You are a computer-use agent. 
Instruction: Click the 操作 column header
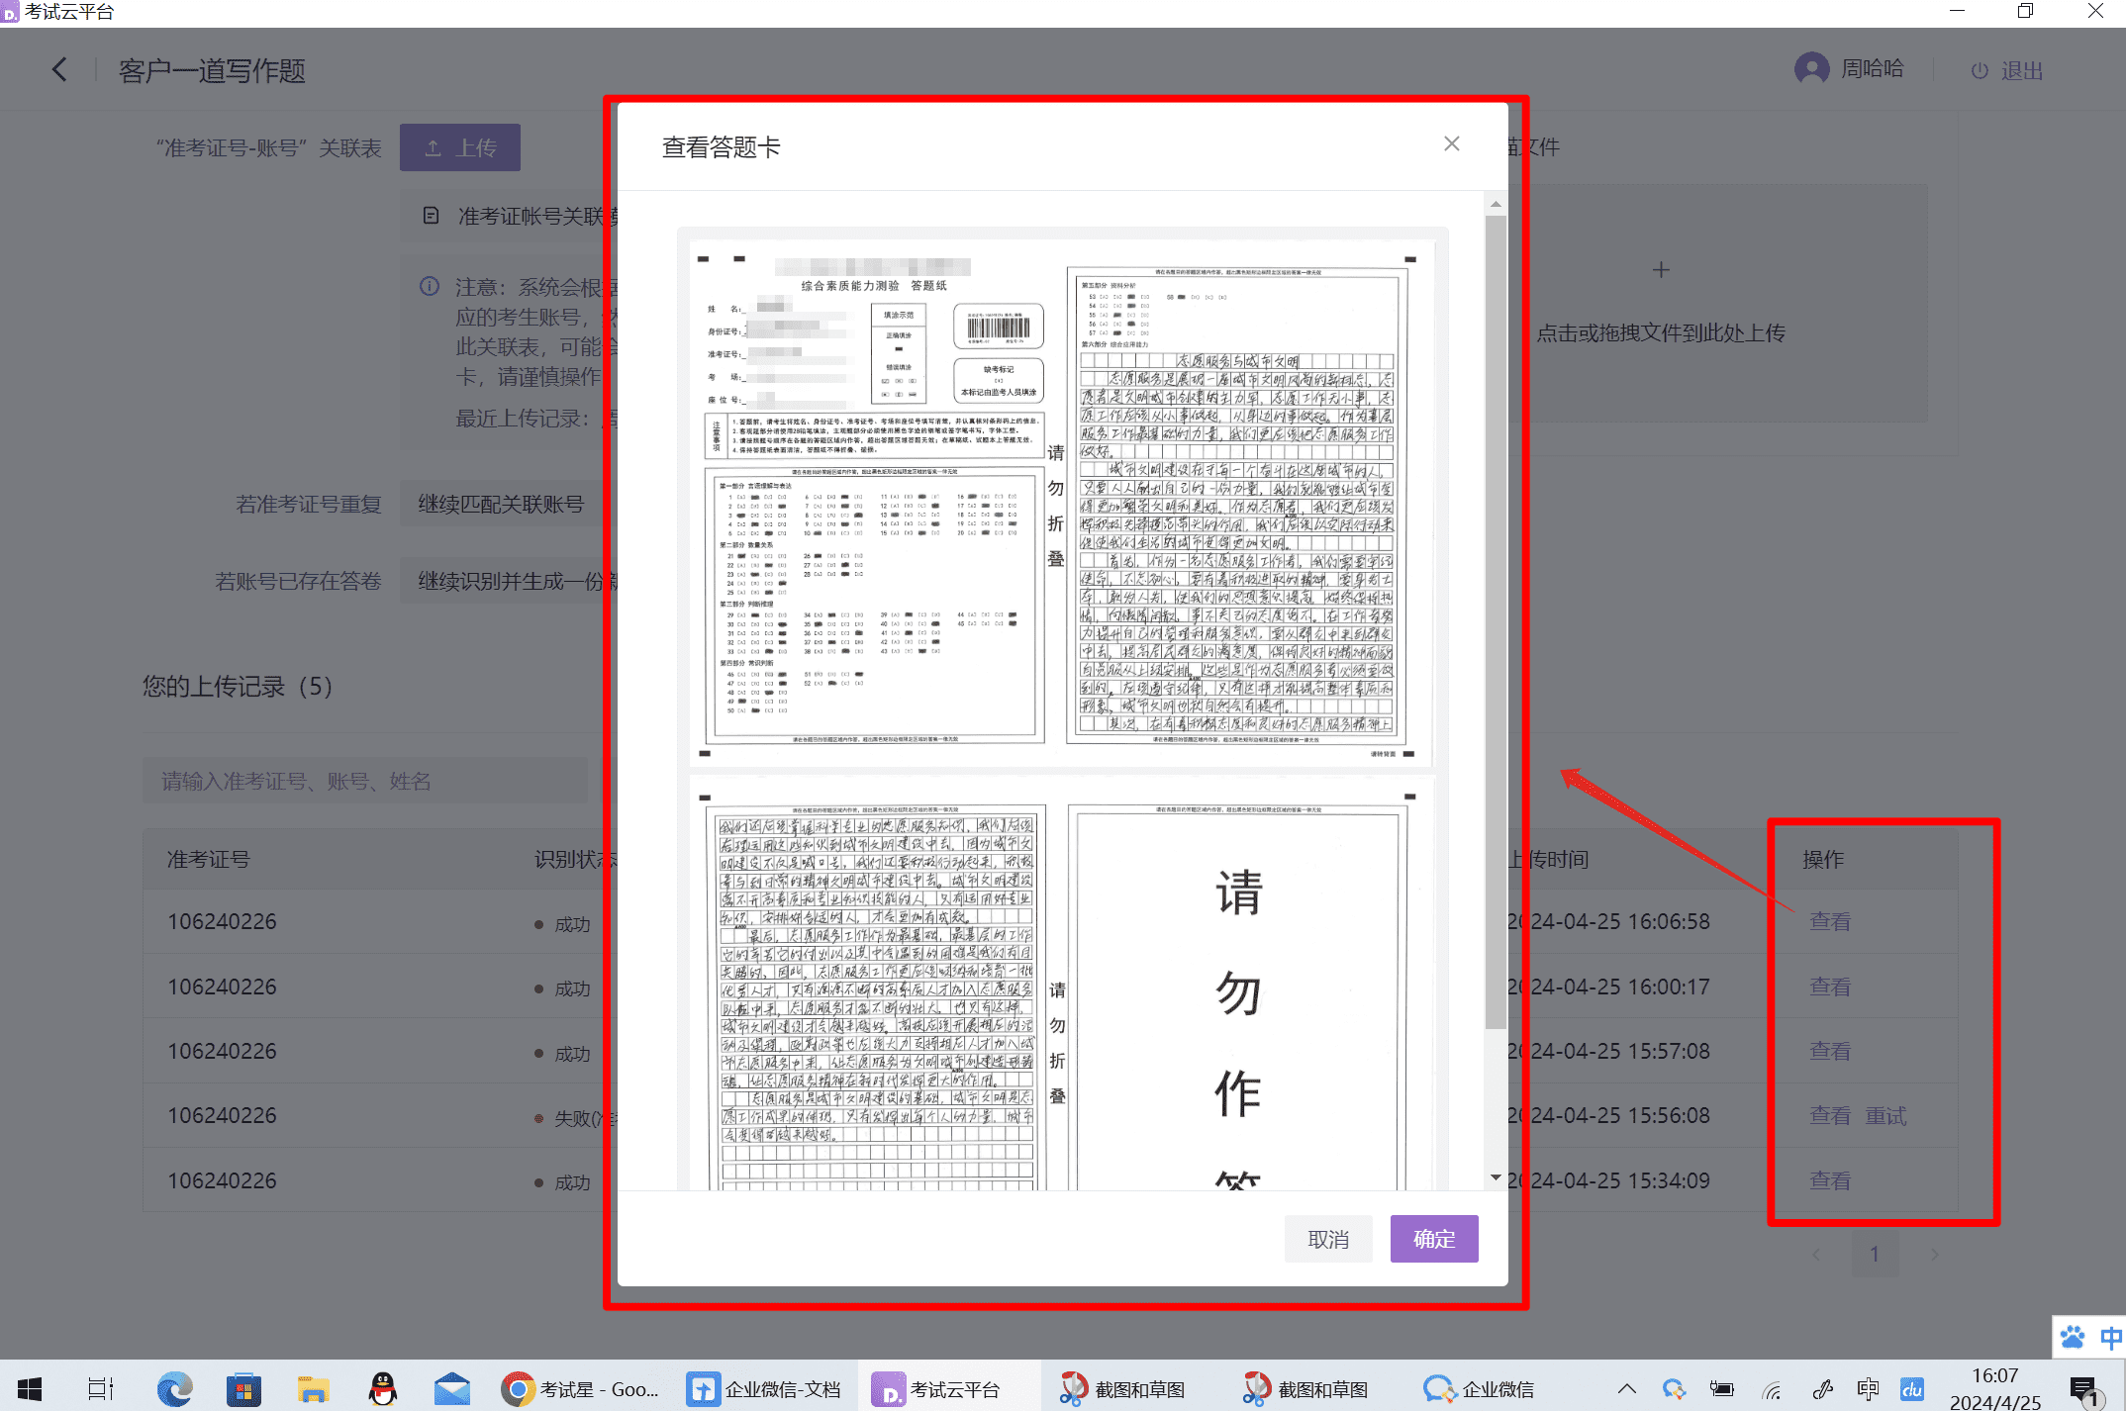1823,859
